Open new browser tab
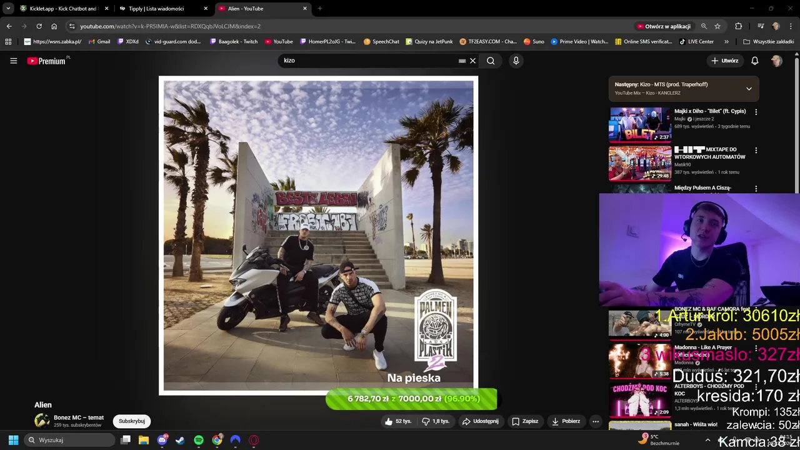 pos(320,9)
